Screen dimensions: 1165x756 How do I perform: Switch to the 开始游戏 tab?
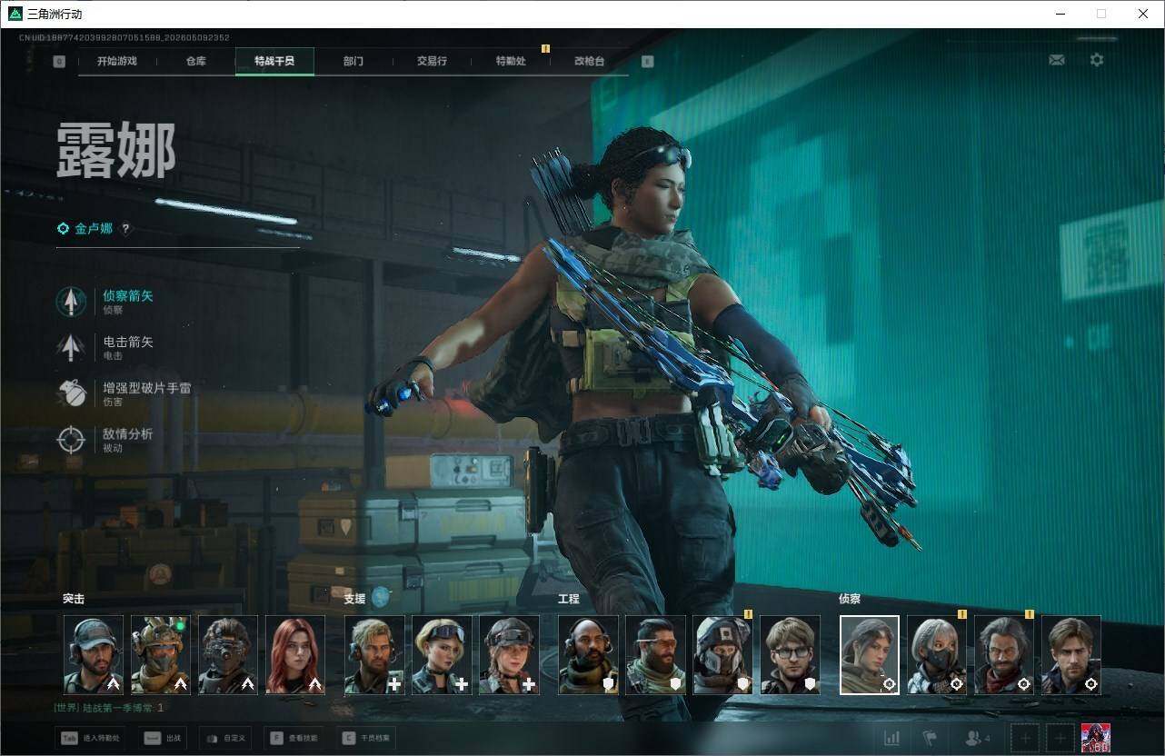pyautogui.click(x=117, y=61)
